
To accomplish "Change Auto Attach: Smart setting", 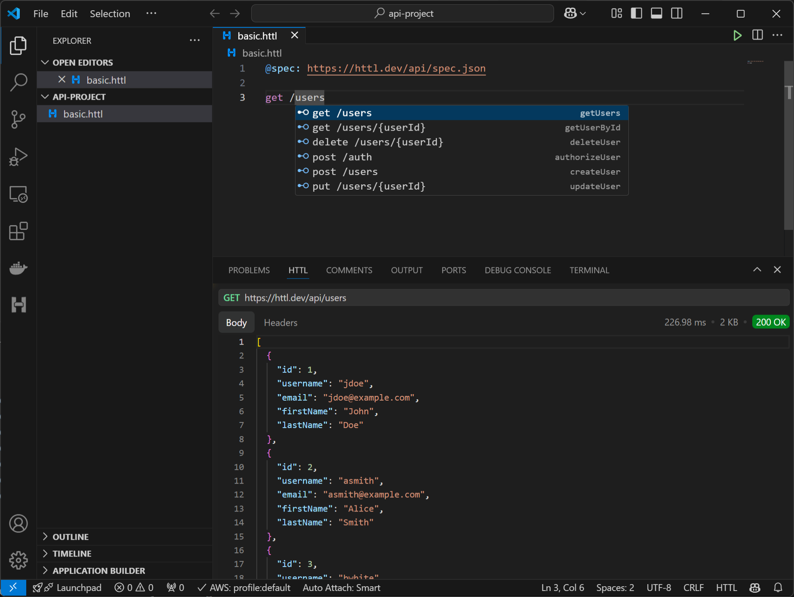I will pyautogui.click(x=342, y=587).
